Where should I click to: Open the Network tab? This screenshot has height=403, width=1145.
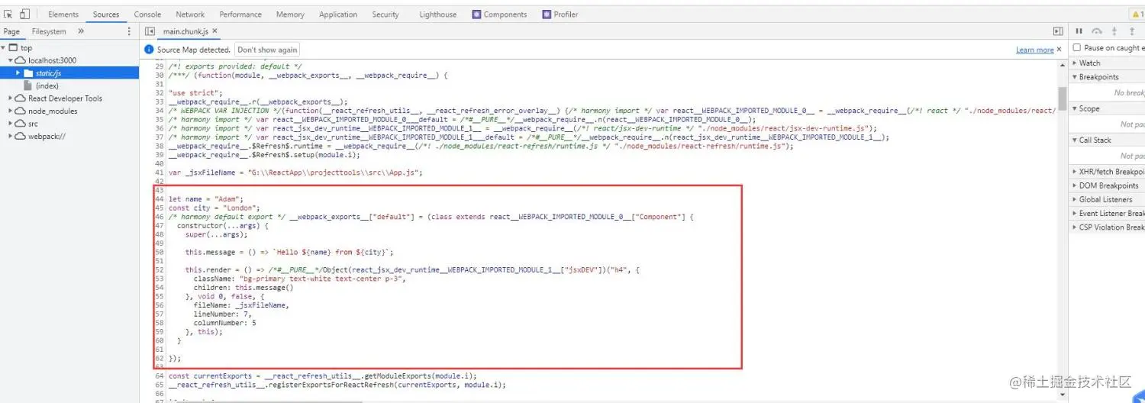coord(190,15)
